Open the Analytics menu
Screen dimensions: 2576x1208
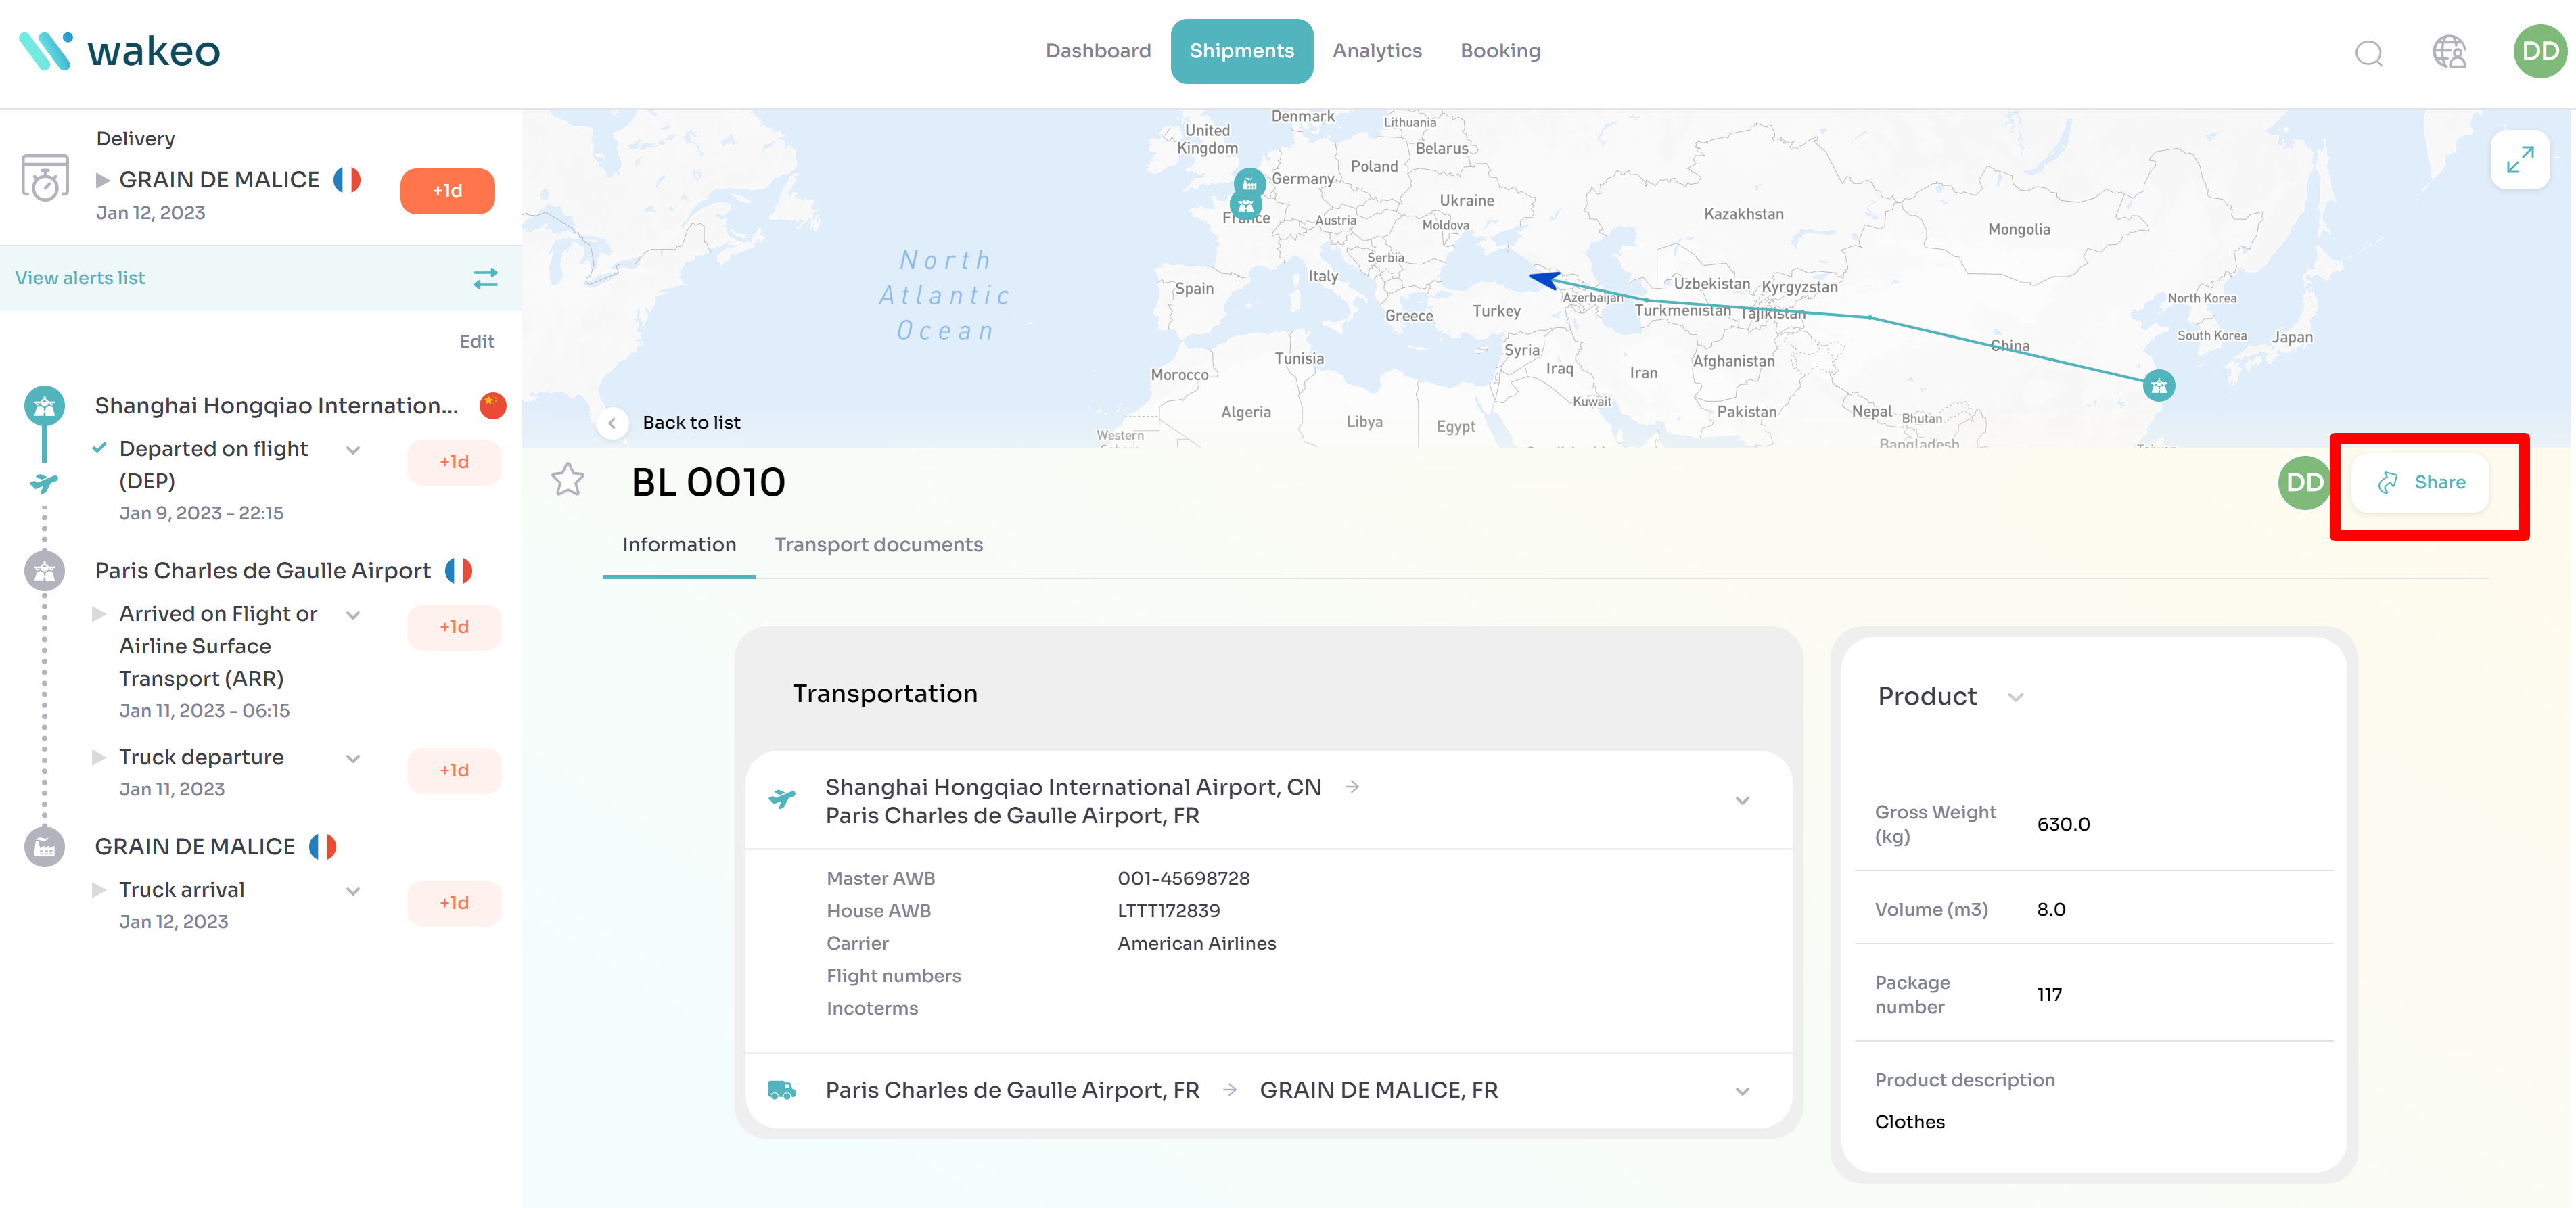click(1376, 51)
